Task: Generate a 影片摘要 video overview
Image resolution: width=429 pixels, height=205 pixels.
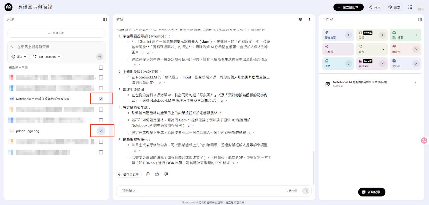Action: point(405,35)
